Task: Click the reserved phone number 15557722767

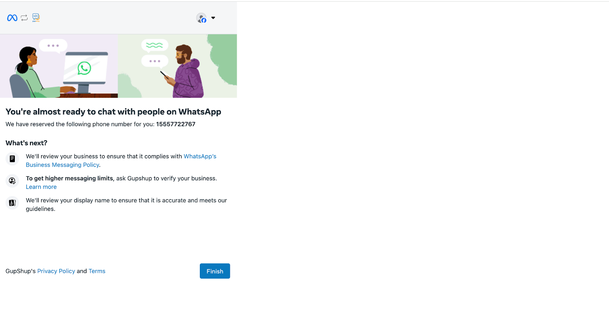Action: pos(175,124)
